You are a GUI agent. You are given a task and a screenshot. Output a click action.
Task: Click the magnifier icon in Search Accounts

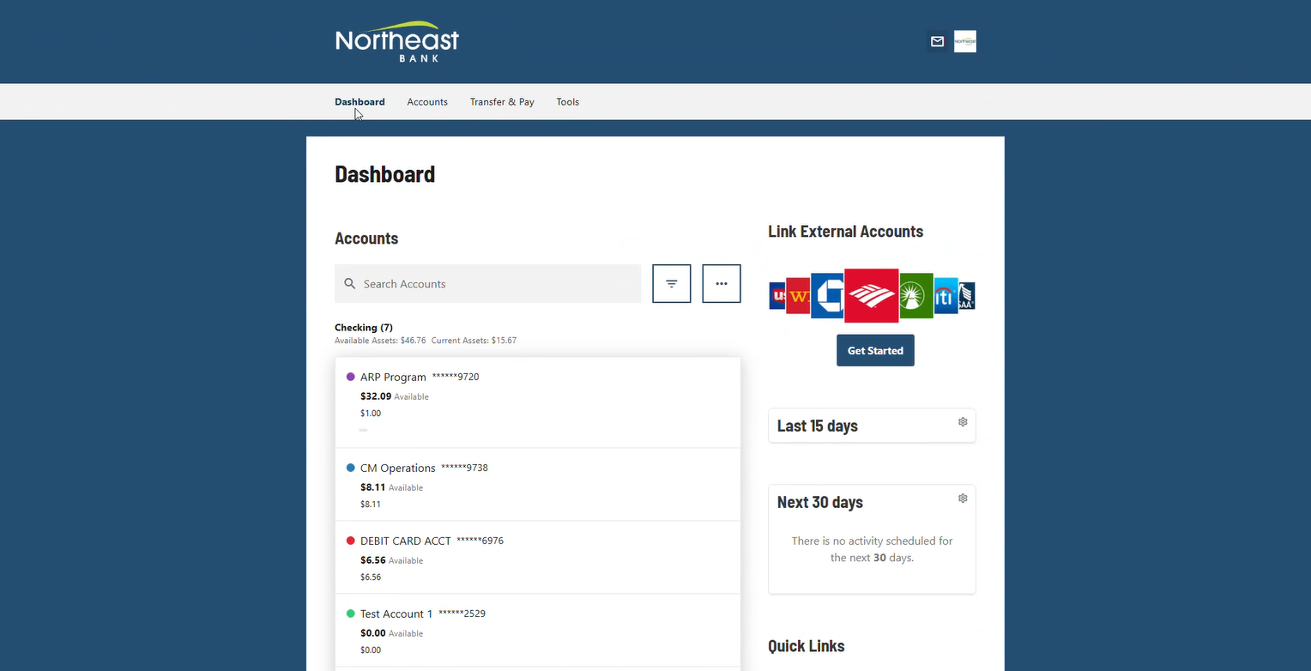click(350, 284)
